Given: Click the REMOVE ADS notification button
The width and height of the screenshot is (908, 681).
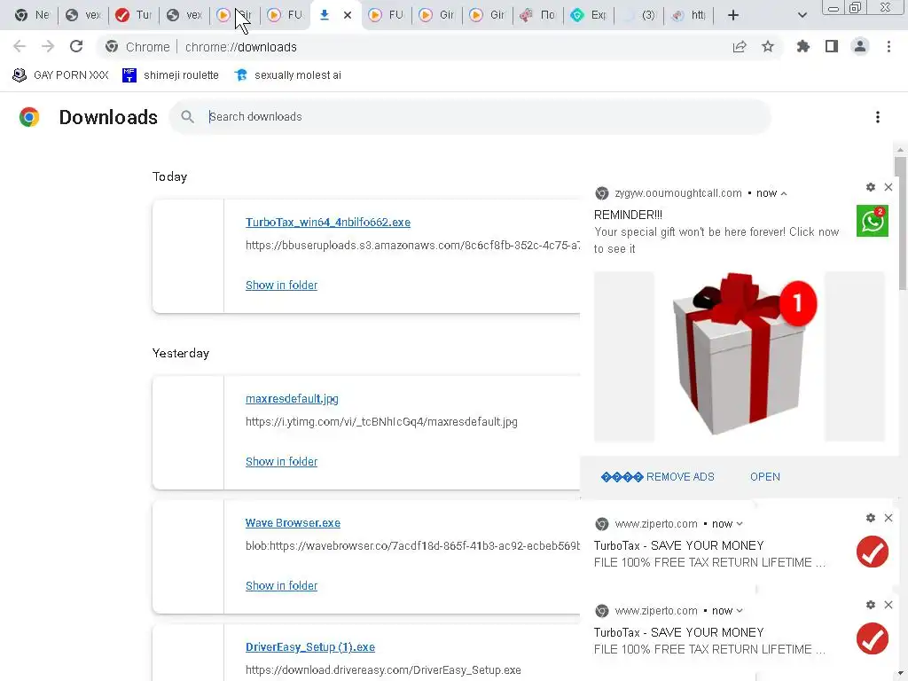Looking at the screenshot, I should [x=658, y=476].
